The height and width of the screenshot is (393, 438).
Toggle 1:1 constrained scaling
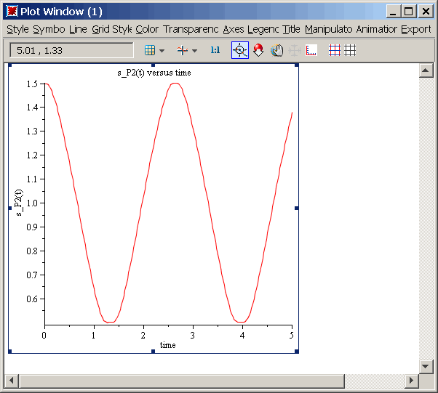(215, 50)
